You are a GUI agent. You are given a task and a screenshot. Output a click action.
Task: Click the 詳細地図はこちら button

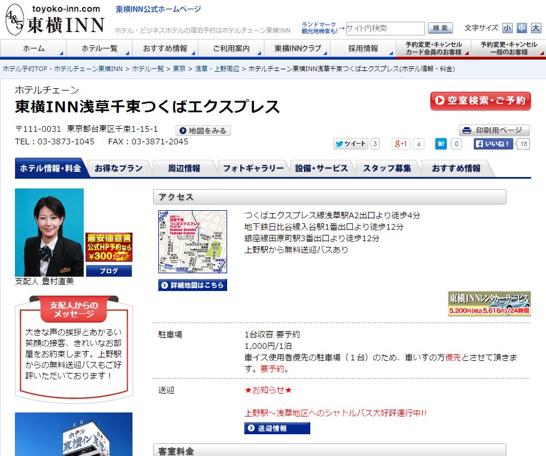[193, 285]
